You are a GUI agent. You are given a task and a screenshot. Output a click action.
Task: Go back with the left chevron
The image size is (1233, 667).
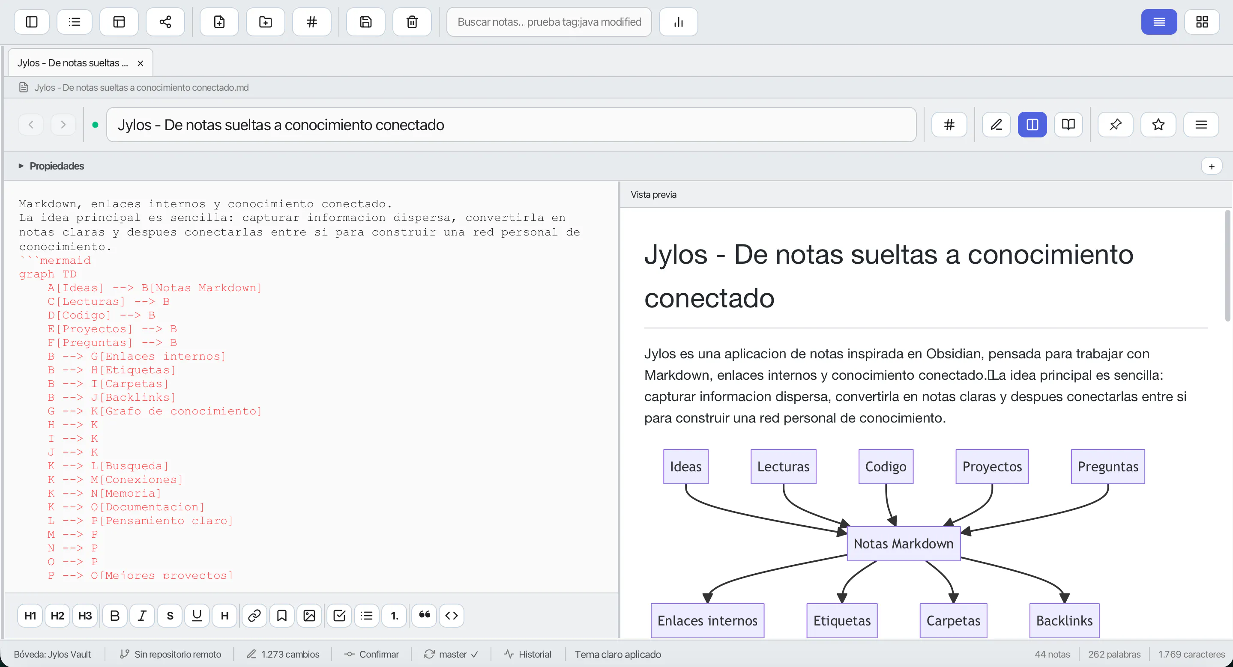pos(31,125)
